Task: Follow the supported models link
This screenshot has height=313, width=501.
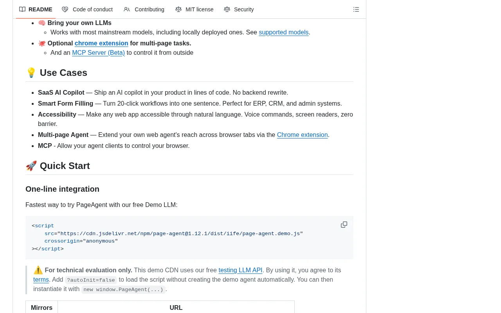Action: click(284, 32)
